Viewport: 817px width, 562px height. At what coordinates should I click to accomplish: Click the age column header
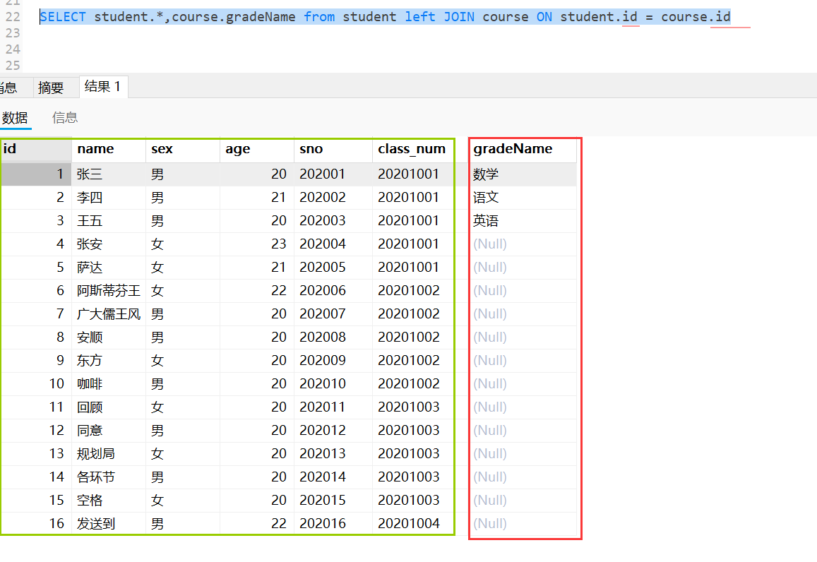pos(256,149)
